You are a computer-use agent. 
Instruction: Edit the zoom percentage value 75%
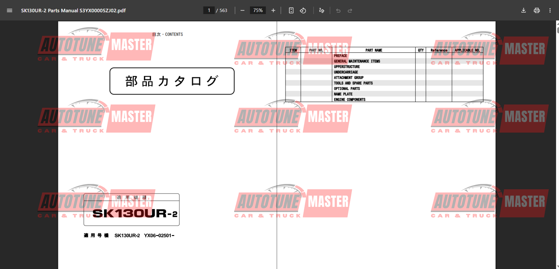258,10
